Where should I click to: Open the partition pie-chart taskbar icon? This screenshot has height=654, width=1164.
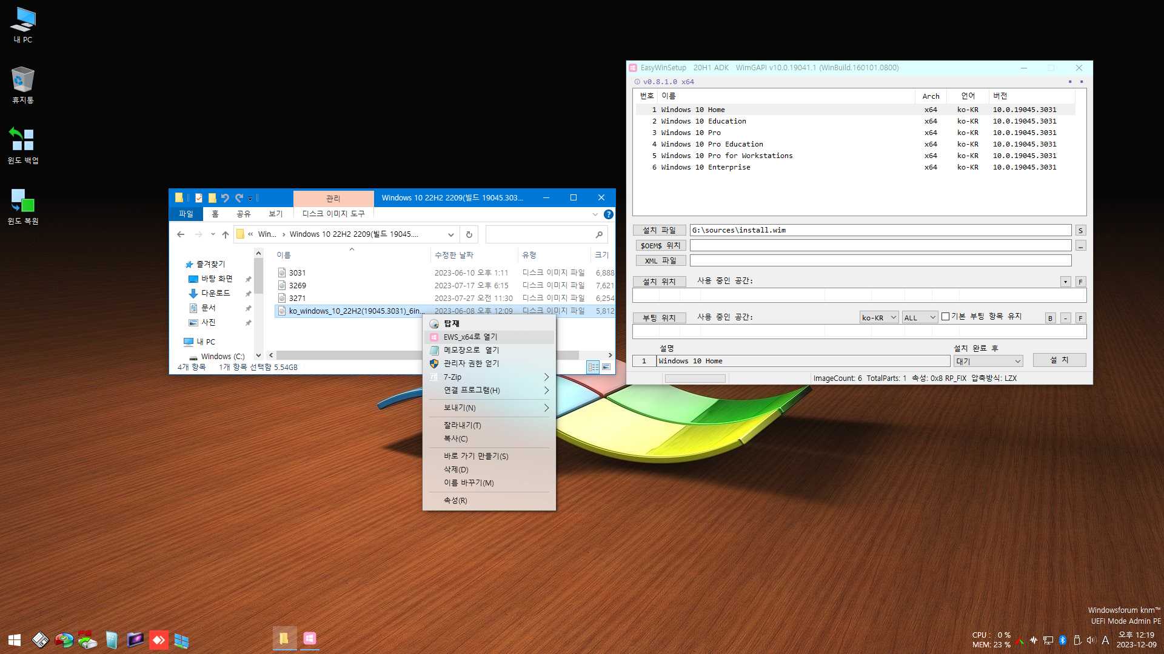point(64,640)
